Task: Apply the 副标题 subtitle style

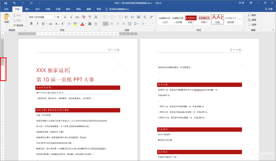Action: 231,19
